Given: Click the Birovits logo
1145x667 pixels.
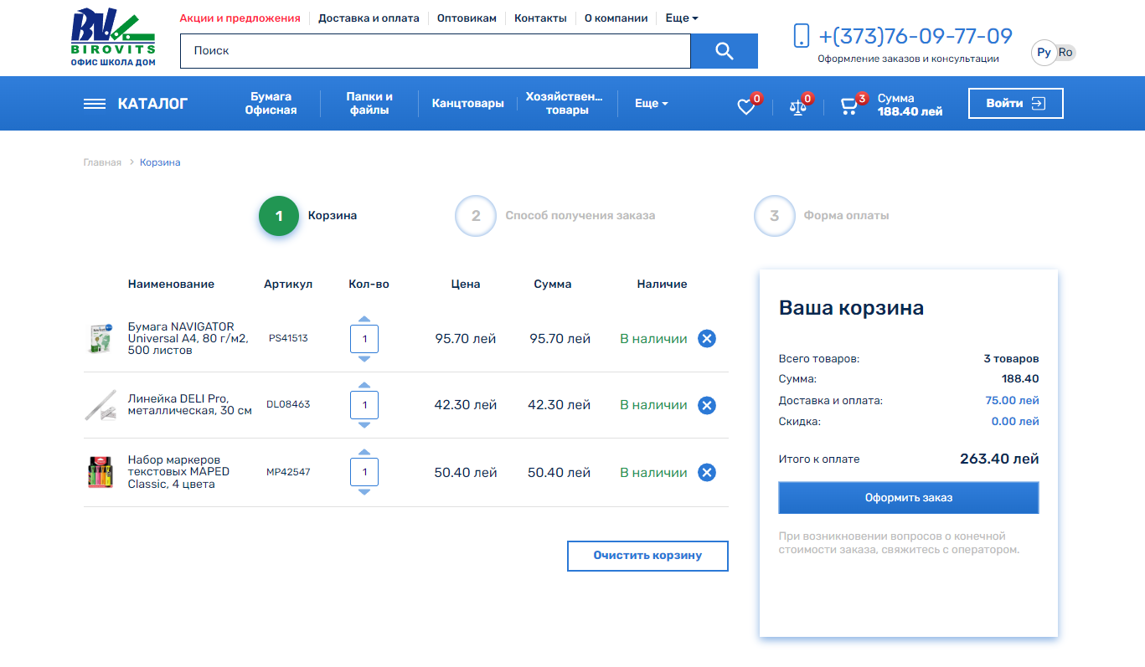Looking at the screenshot, I should coord(113,37).
